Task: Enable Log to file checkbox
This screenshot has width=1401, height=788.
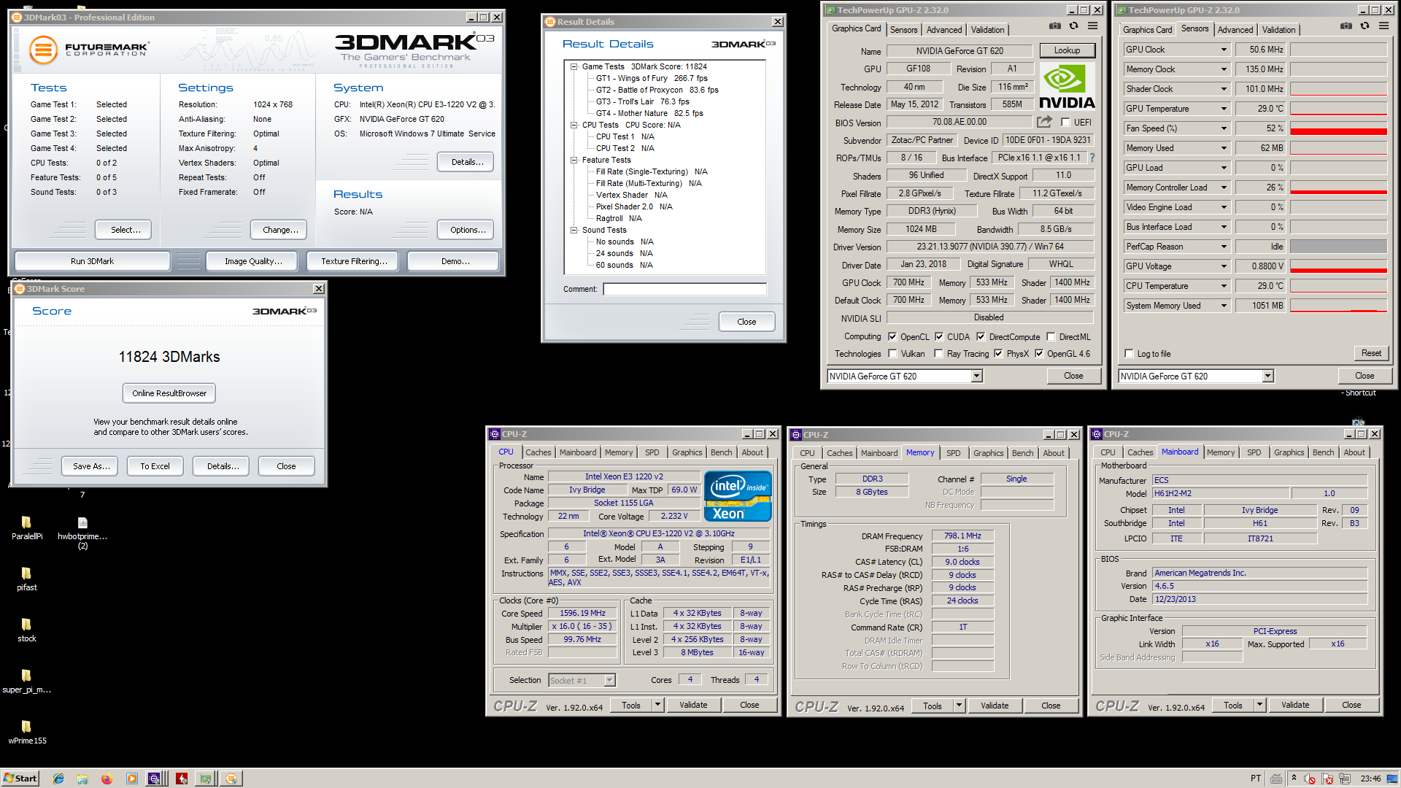Action: click(1130, 354)
